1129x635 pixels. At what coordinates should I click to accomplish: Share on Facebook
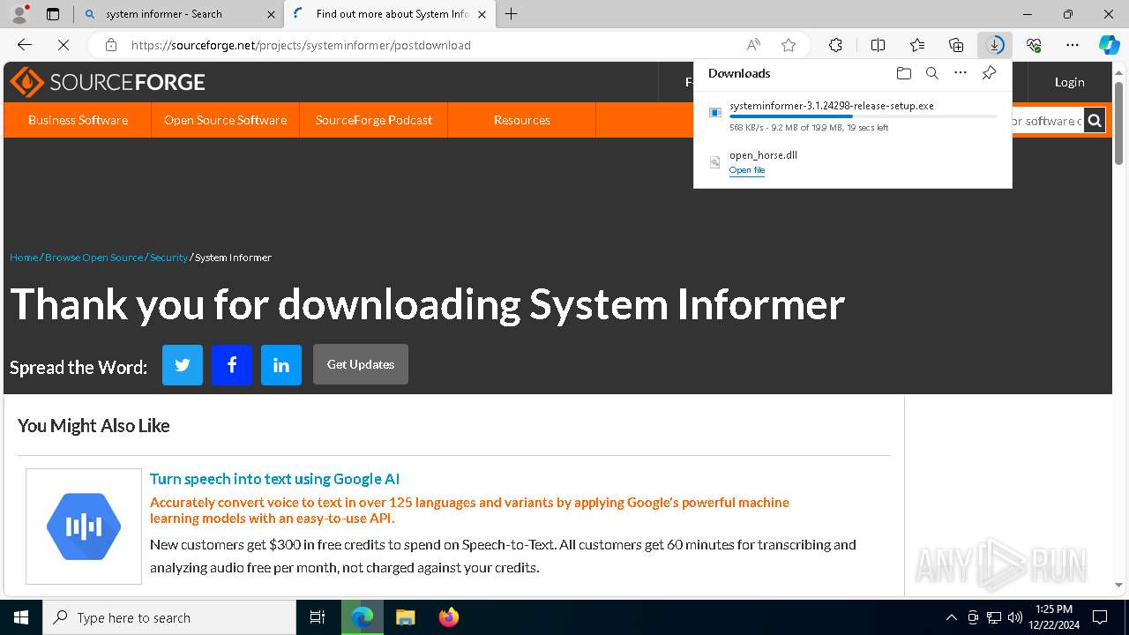pos(232,364)
